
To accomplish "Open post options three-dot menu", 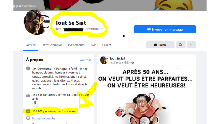I will click(x=189, y=60).
